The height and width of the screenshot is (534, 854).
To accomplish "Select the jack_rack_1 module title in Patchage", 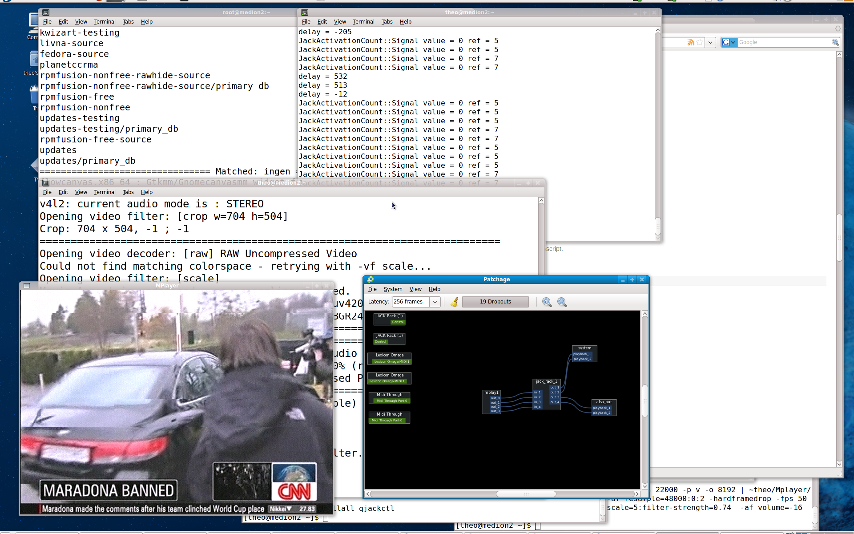I will 546,381.
